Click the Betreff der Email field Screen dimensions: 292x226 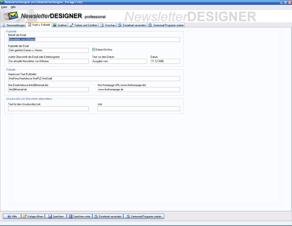[94, 39]
